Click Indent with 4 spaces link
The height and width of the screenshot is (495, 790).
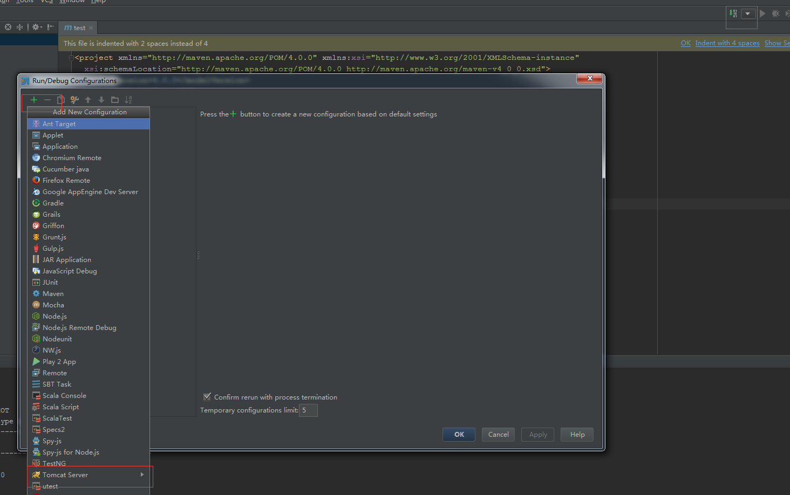(727, 43)
